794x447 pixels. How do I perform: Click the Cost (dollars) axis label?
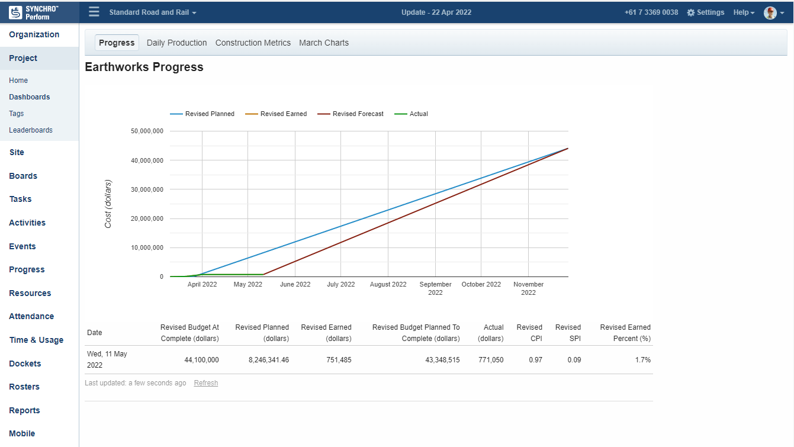108,204
